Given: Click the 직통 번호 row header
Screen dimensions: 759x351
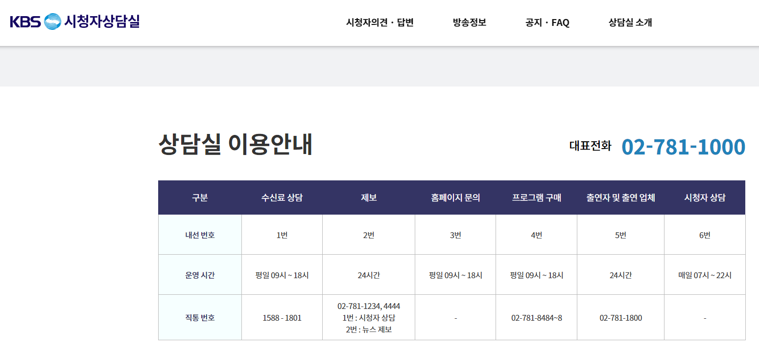Looking at the screenshot, I should tap(200, 318).
